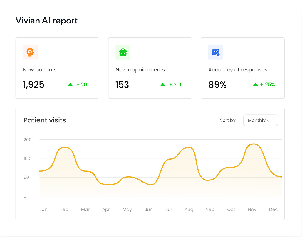Select the New appointments card

coord(150,68)
